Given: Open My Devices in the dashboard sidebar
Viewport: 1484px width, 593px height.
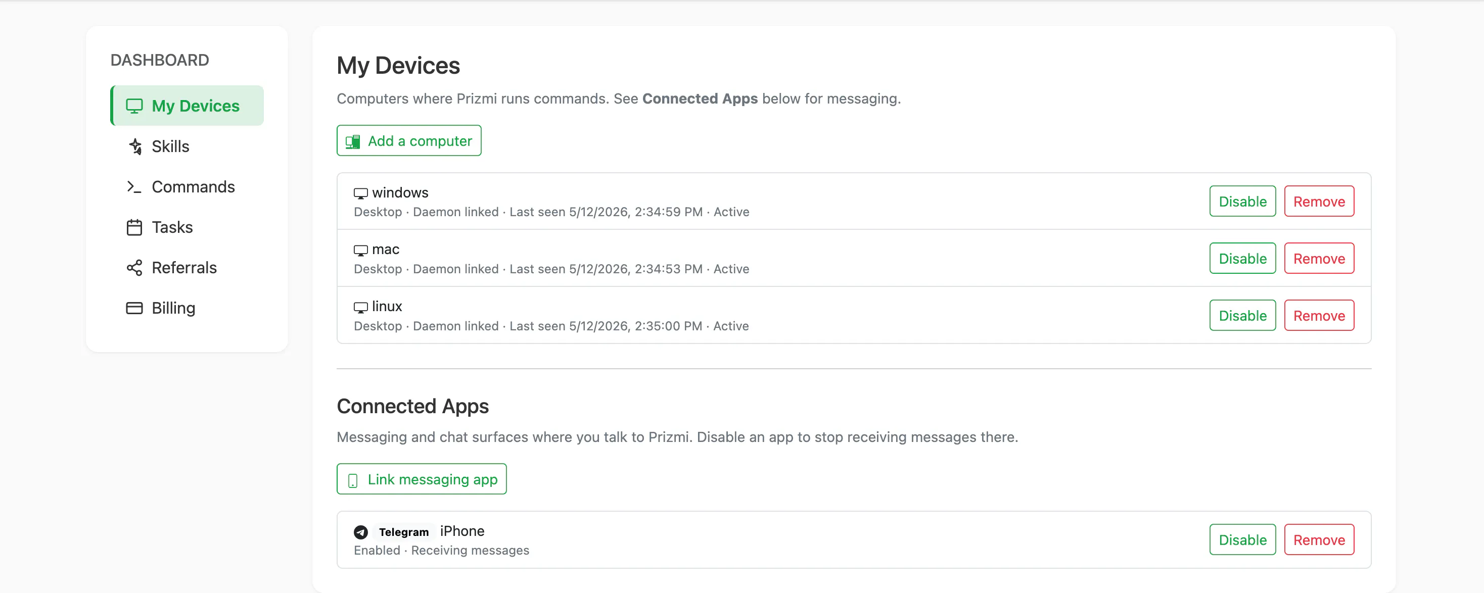Looking at the screenshot, I should 187,106.
